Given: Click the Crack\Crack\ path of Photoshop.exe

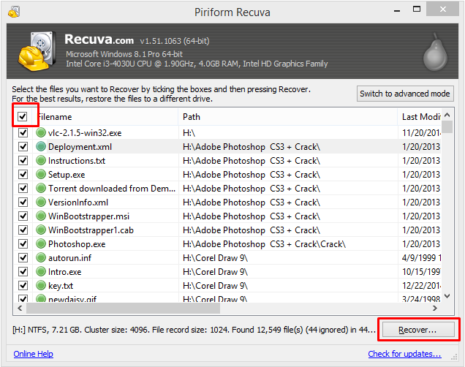Looking at the screenshot, I should 264,244.
